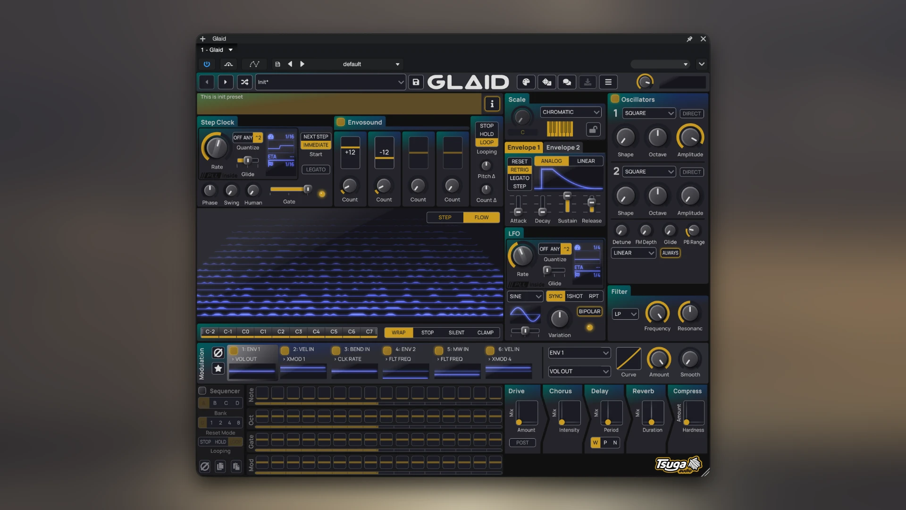906x510 pixels.
Task: Toggle the Oscillators enable square
Action: (615, 99)
